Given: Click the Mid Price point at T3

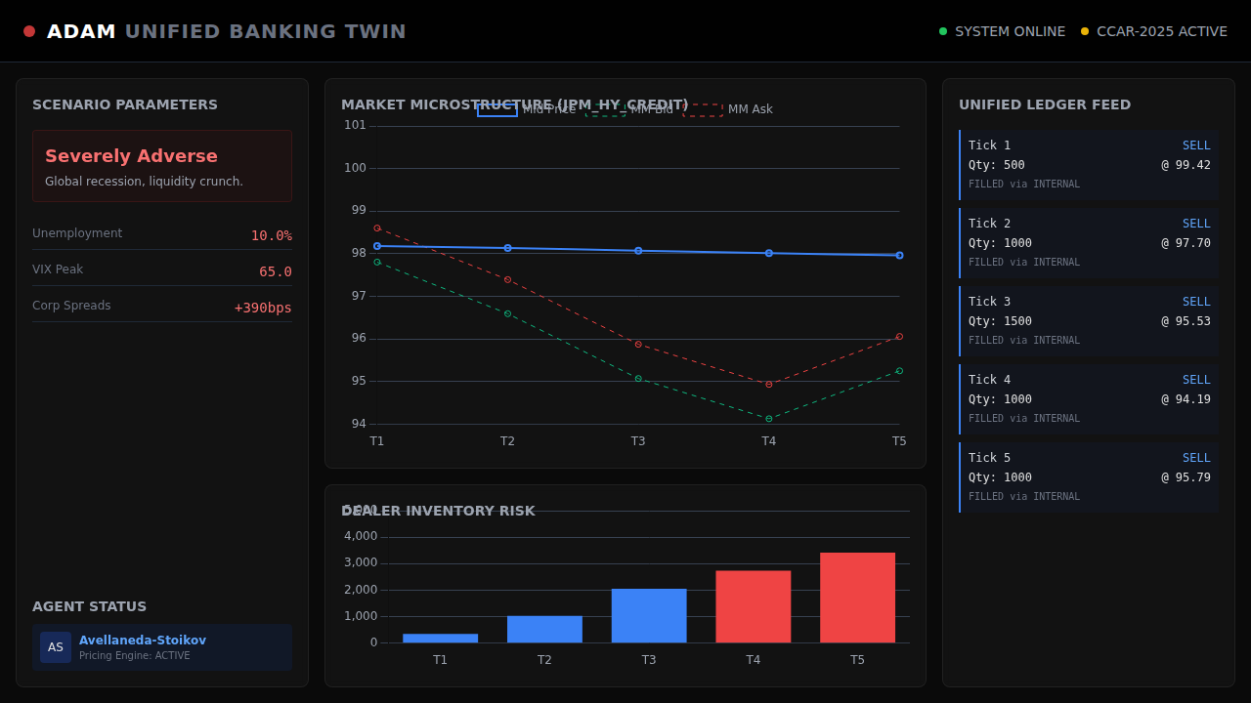Looking at the screenshot, I should click(638, 251).
